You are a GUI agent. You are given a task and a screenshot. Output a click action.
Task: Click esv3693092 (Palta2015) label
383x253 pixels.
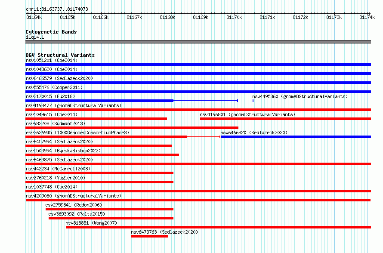[x=77, y=214]
